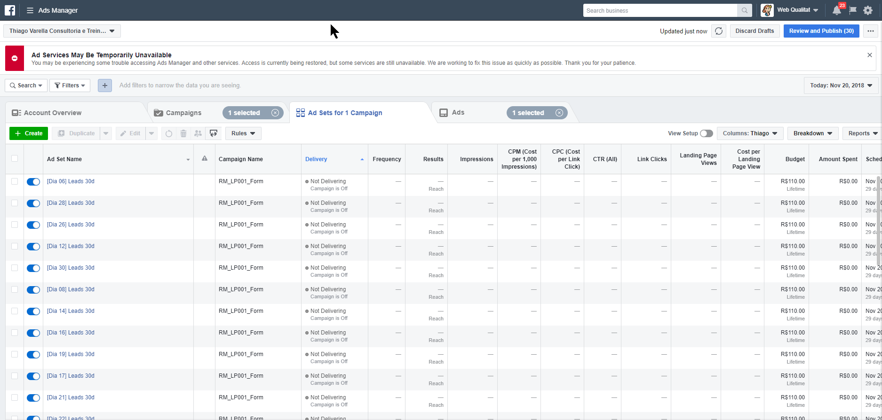The width and height of the screenshot is (882, 420).
Task: Dismiss the Ad Services warning banner
Action: 870,55
